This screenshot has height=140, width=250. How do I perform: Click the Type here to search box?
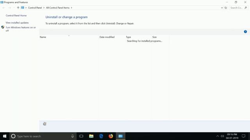(x=43, y=136)
